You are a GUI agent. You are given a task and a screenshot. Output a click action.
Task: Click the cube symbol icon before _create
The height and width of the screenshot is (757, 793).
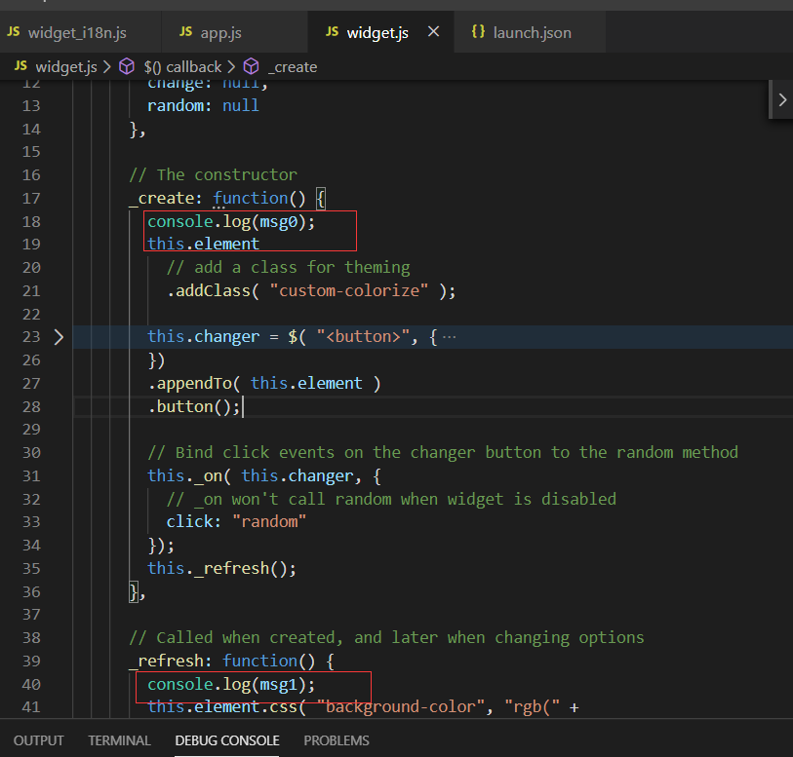(252, 66)
